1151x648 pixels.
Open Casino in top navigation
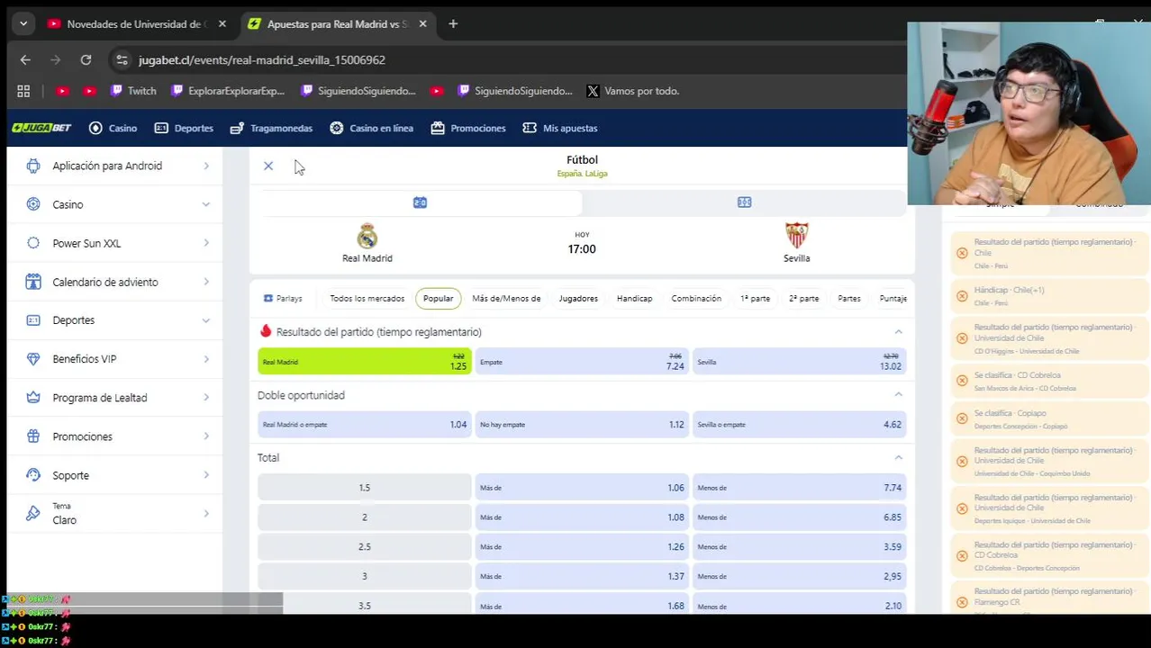[x=113, y=128]
